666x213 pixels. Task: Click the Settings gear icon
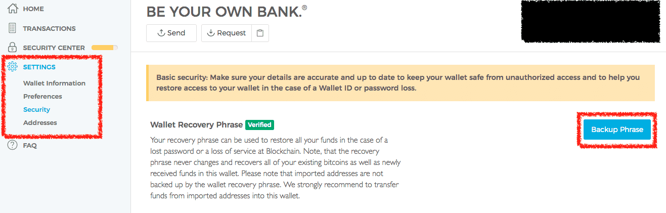[x=13, y=67]
